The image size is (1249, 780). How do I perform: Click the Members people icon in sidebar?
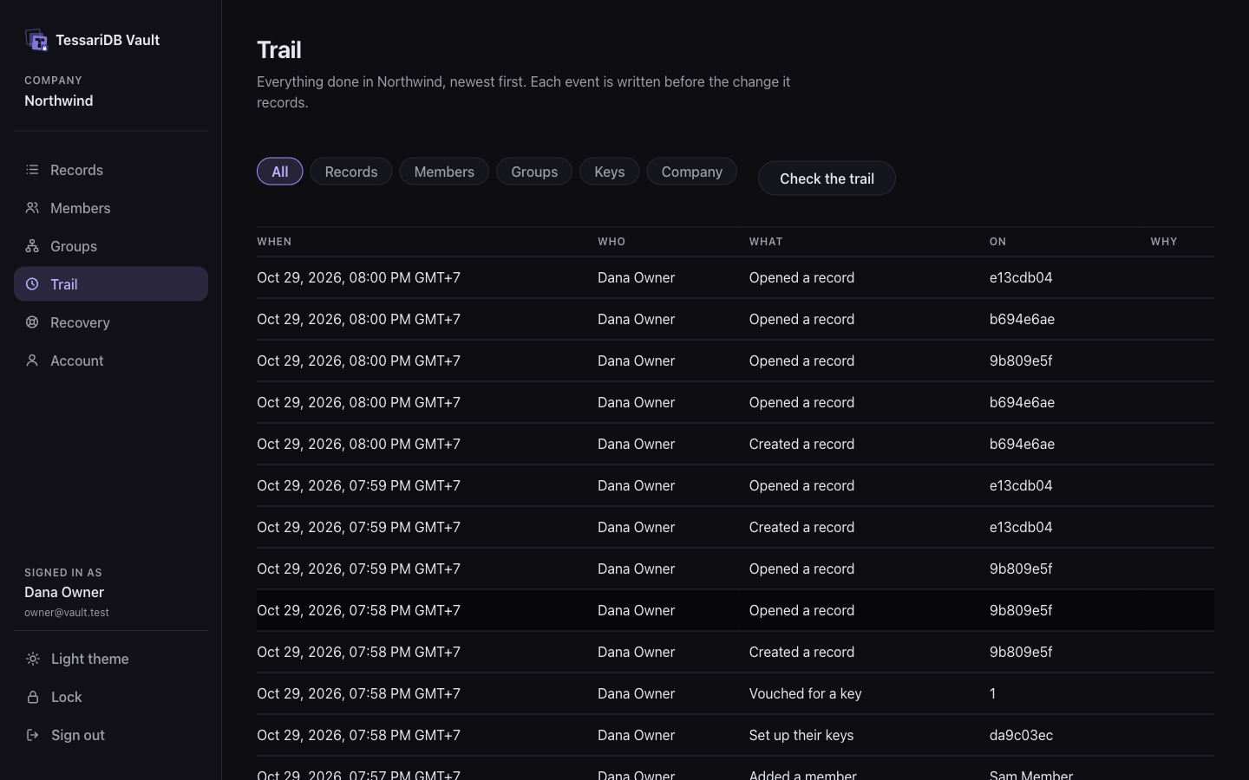[x=32, y=208]
